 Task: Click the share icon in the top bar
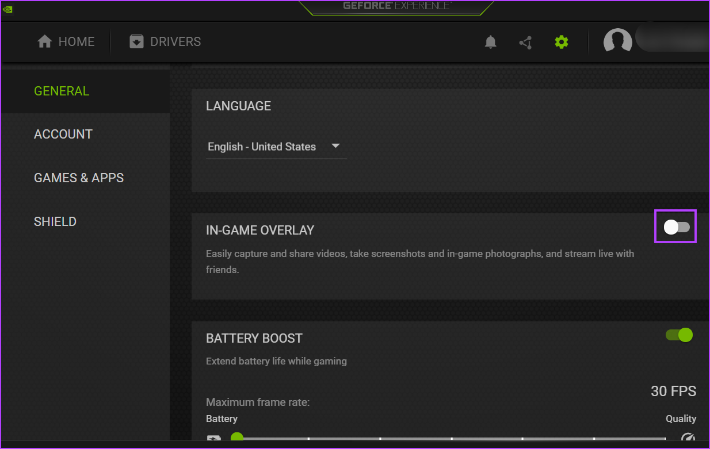click(525, 41)
